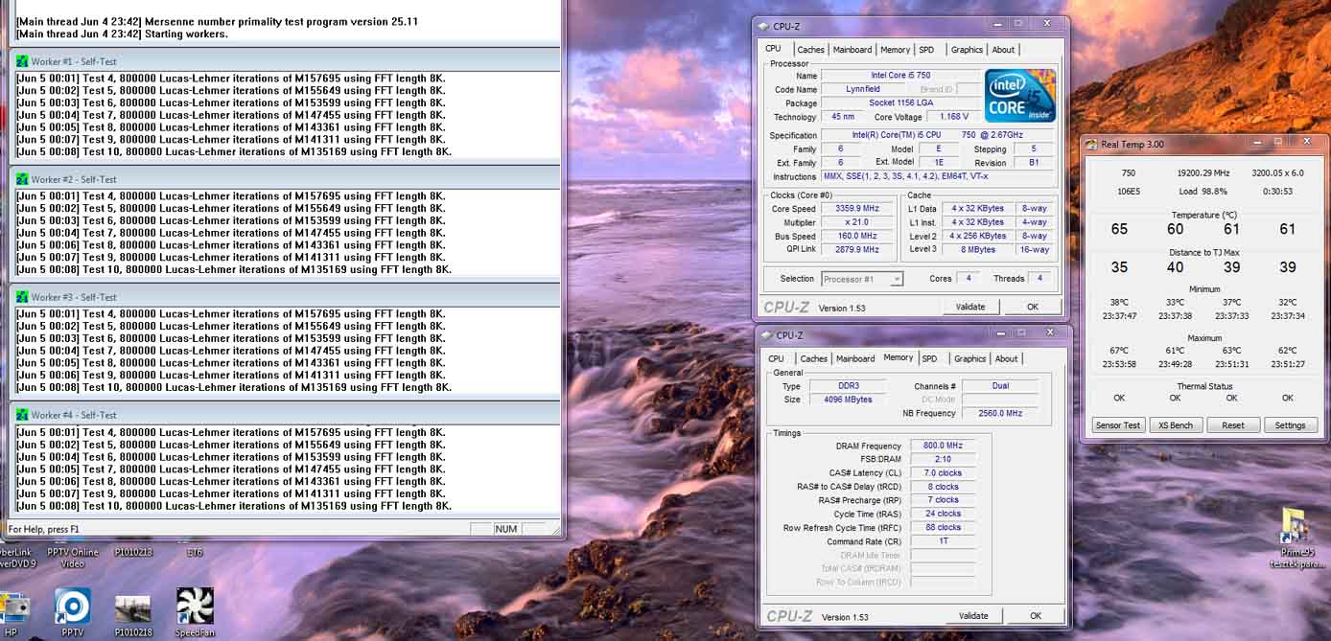This screenshot has height=641, width=1331.
Task: Switch to Caches tab in CPU-Z processor window
Action: tap(810, 50)
